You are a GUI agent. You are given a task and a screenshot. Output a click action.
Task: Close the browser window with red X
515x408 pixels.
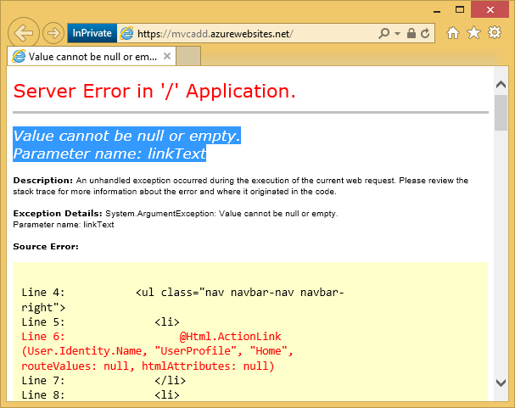point(490,10)
